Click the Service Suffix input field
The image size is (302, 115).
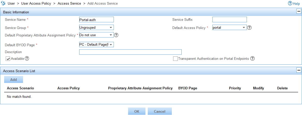coord(230,20)
